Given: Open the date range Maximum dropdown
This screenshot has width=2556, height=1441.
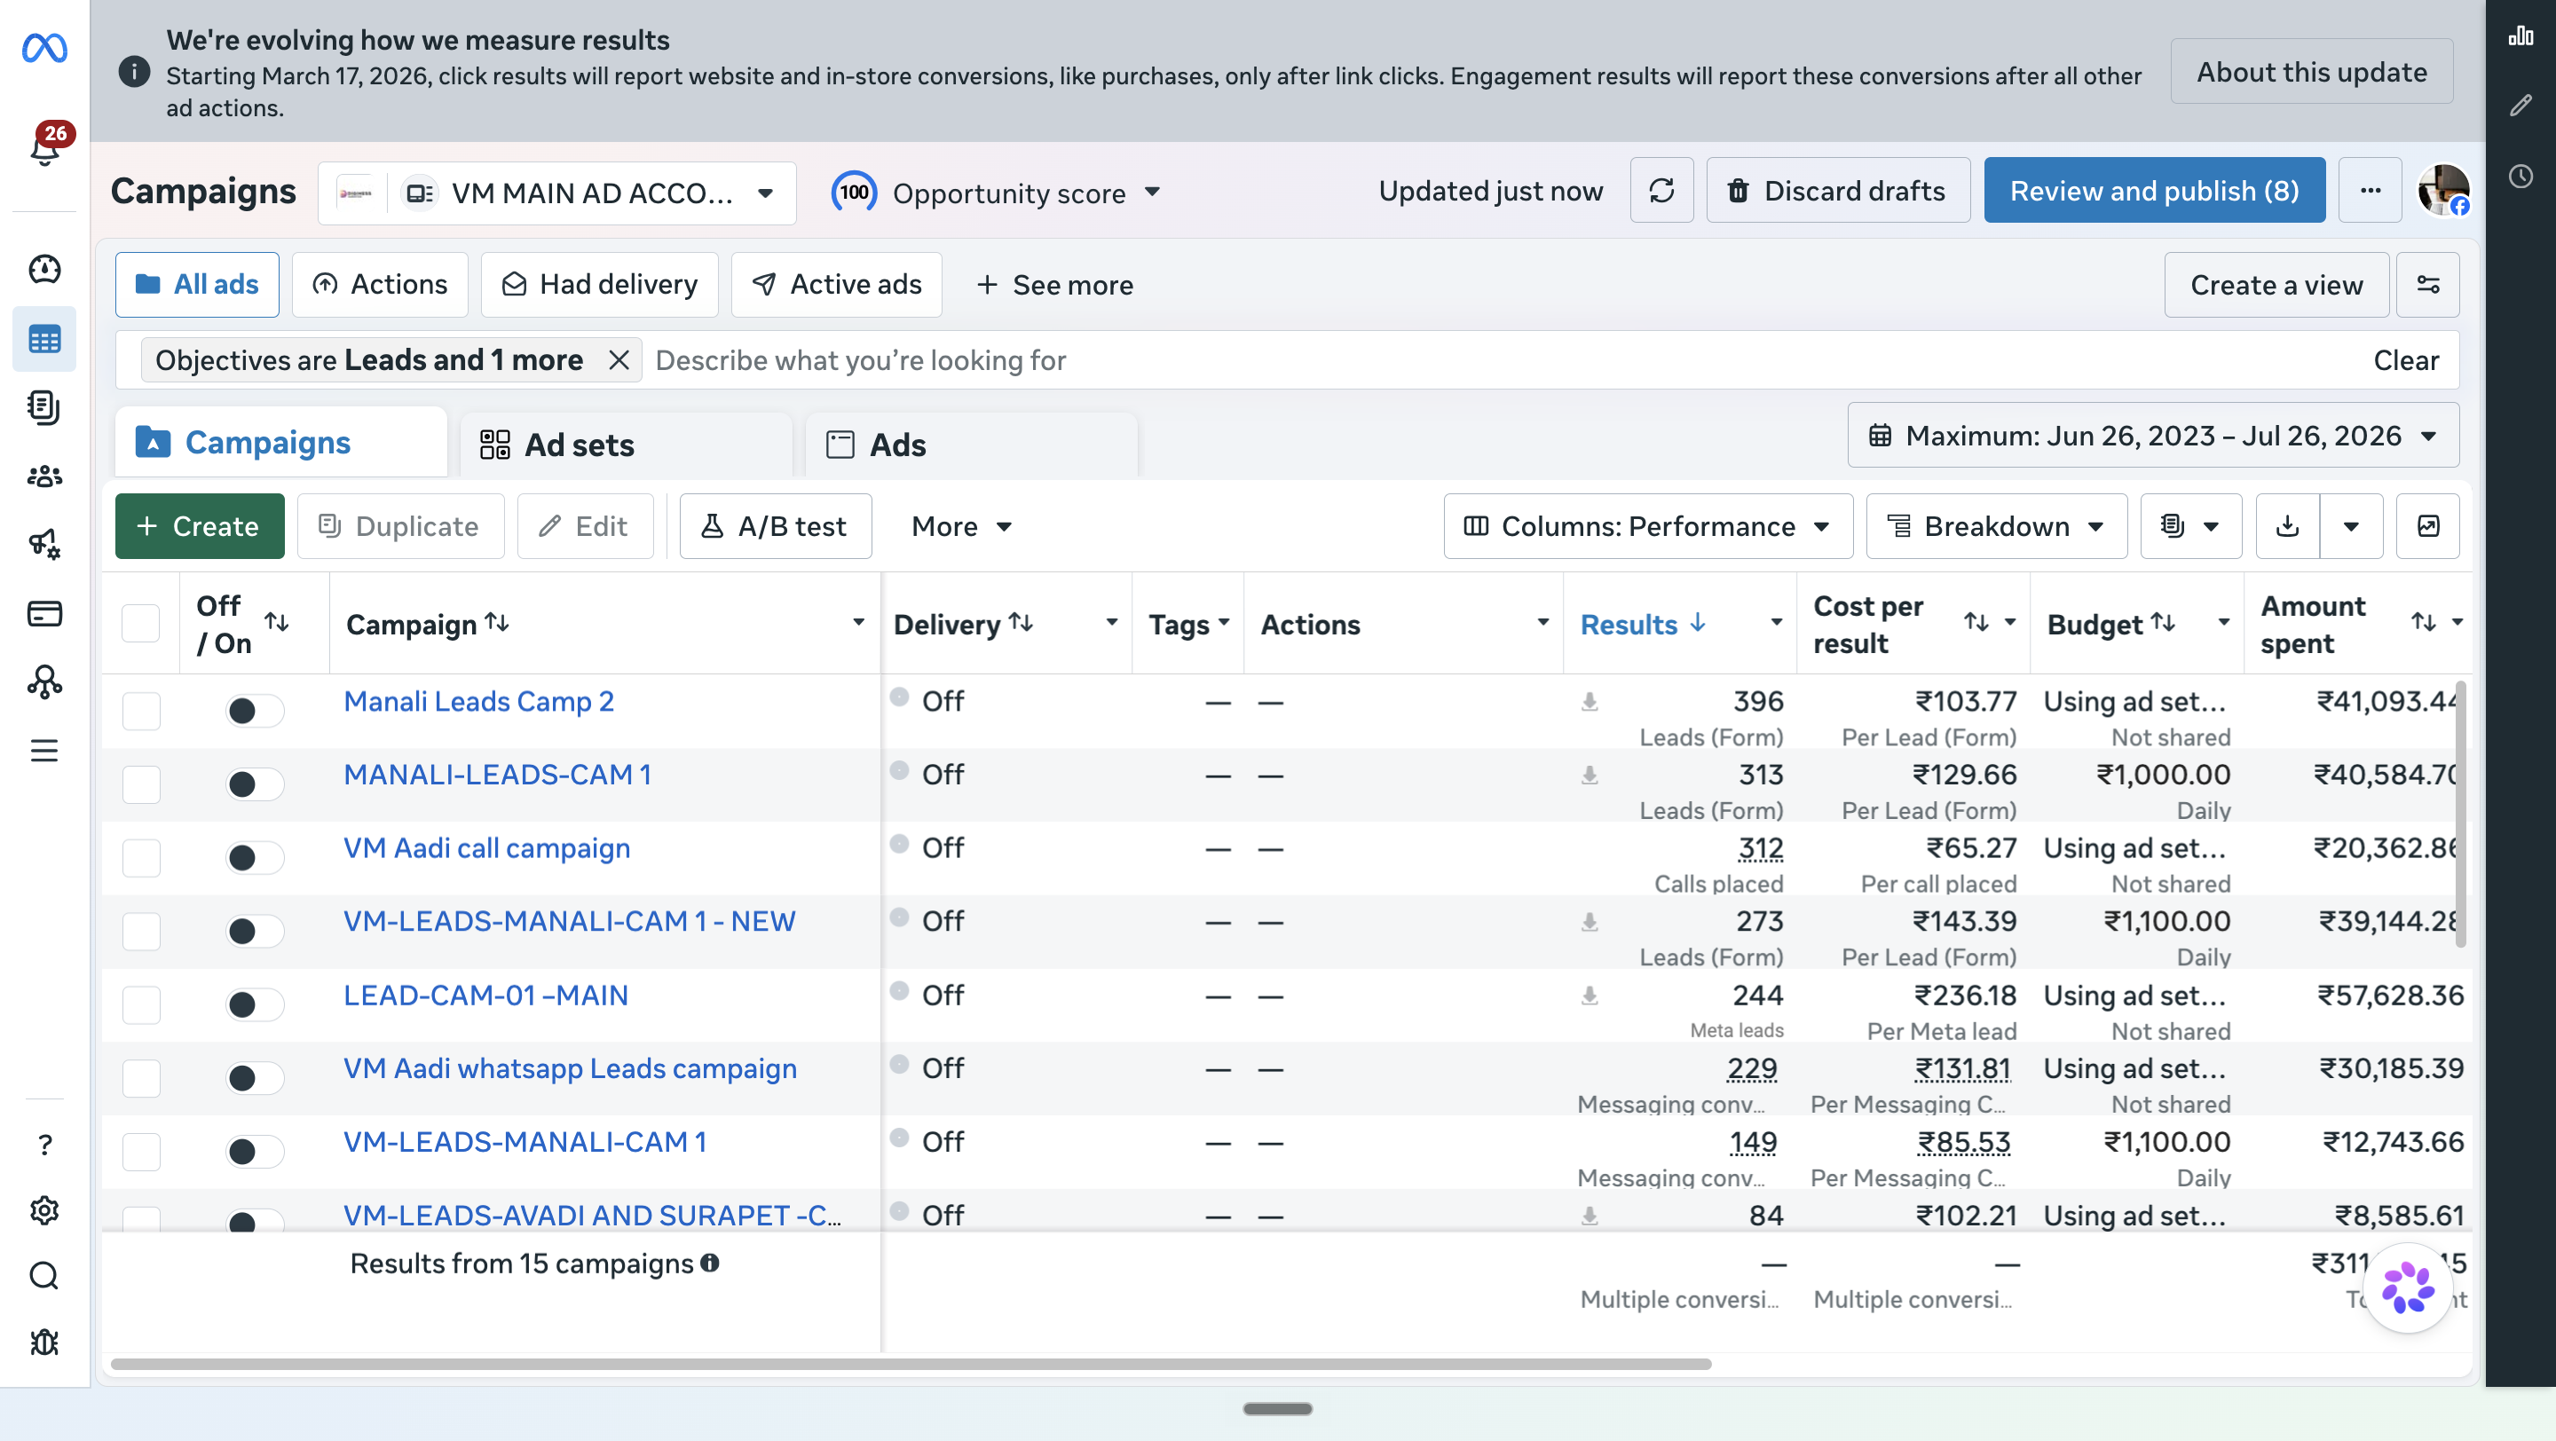Looking at the screenshot, I should tap(2153, 436).
